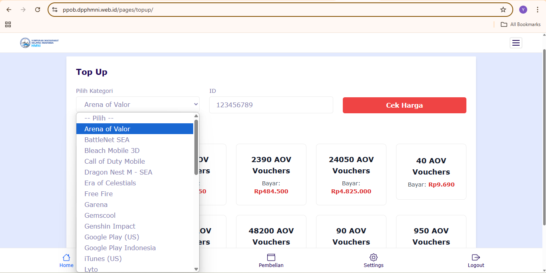
Task: Select Free Fire from category list
Action: coord(98,194)
